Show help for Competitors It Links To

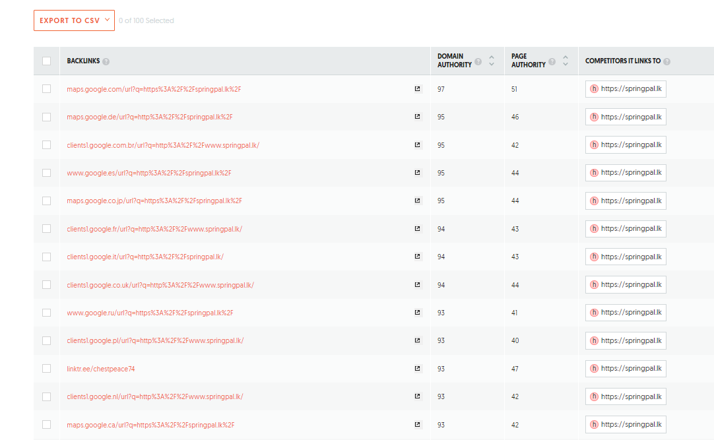point(666,61)
